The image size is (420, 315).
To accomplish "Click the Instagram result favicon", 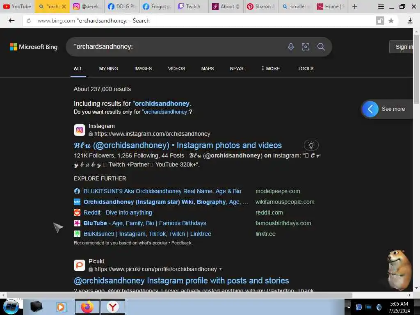I will [x=80, y=130].
